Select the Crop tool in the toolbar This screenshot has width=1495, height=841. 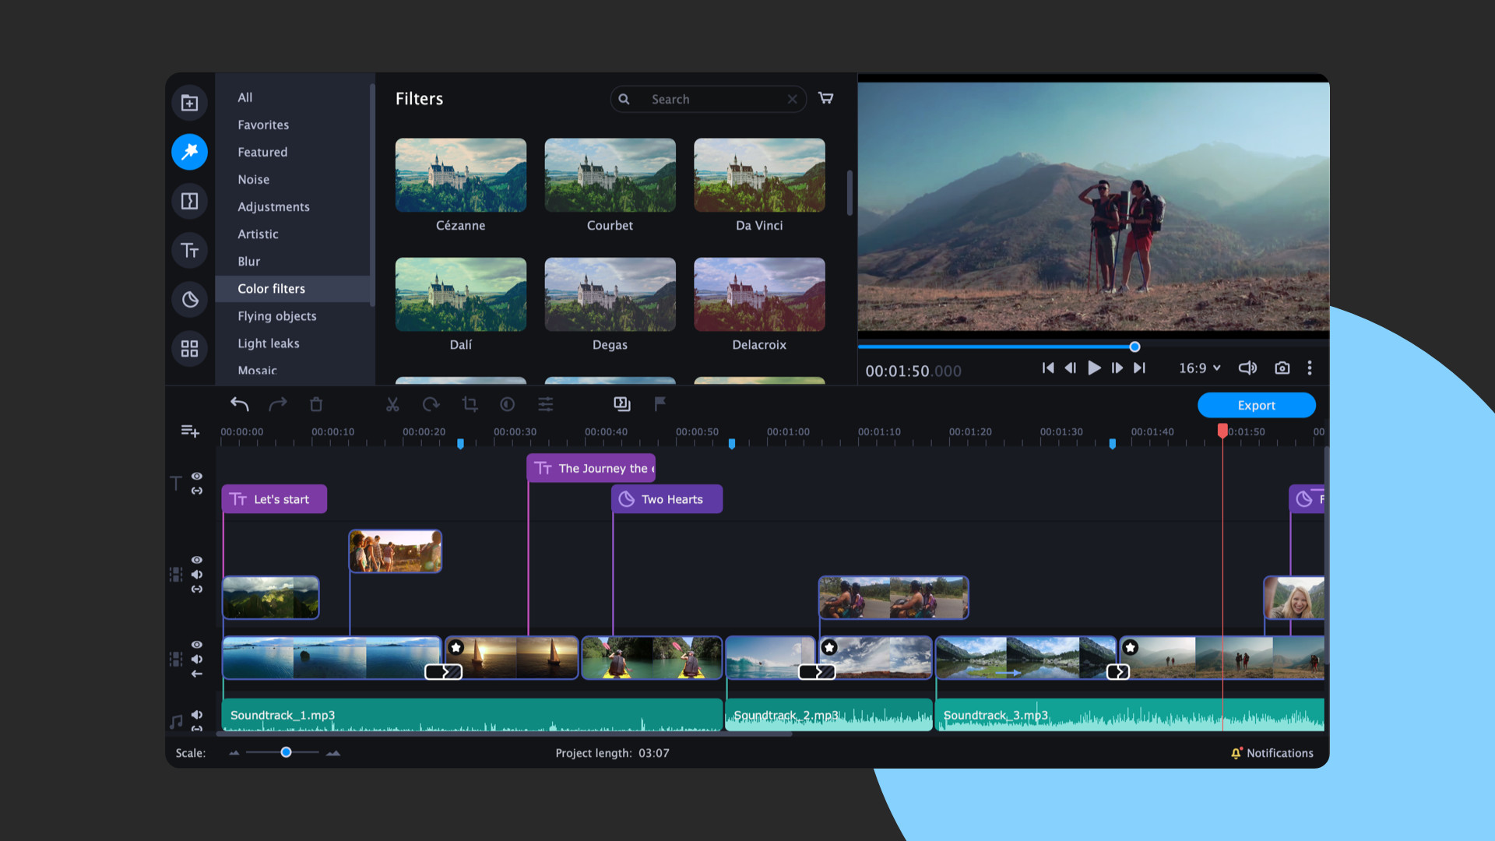click(470, 404)
